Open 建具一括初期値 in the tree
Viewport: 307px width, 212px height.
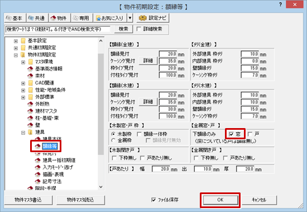(x=59, y=160)
